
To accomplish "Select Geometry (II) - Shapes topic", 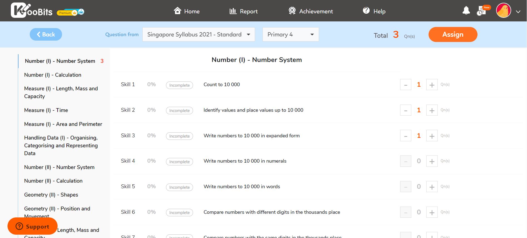I will pos(51,195).
